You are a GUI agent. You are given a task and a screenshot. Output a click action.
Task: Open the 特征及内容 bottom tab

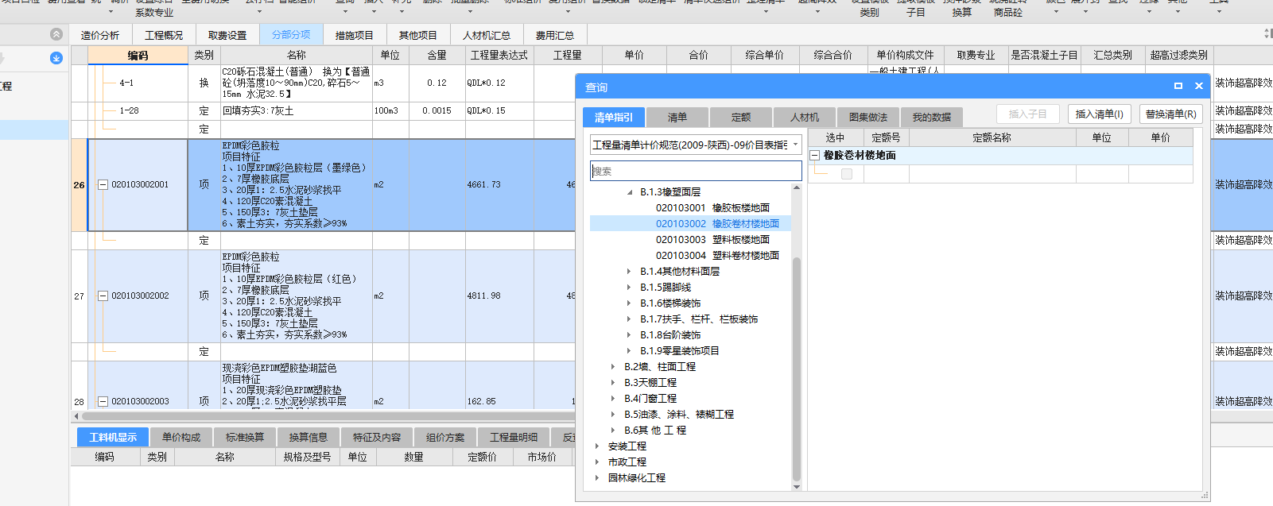[x=377, y=438]
